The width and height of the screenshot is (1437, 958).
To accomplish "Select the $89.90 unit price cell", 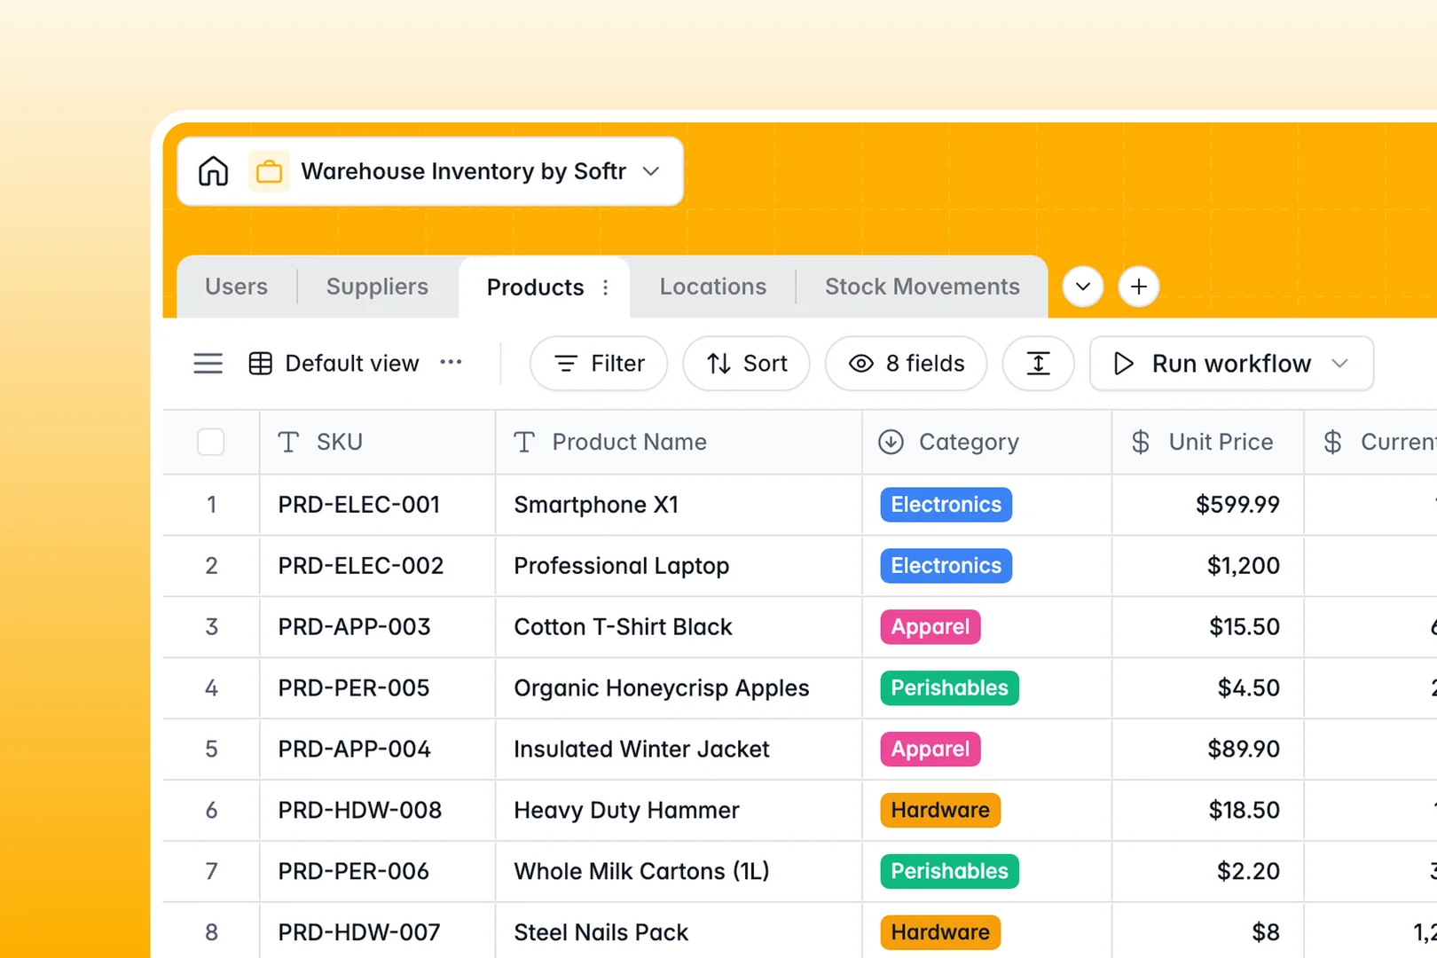I will click(1207, 750).
